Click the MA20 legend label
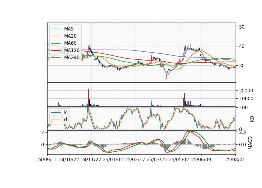 70,36
